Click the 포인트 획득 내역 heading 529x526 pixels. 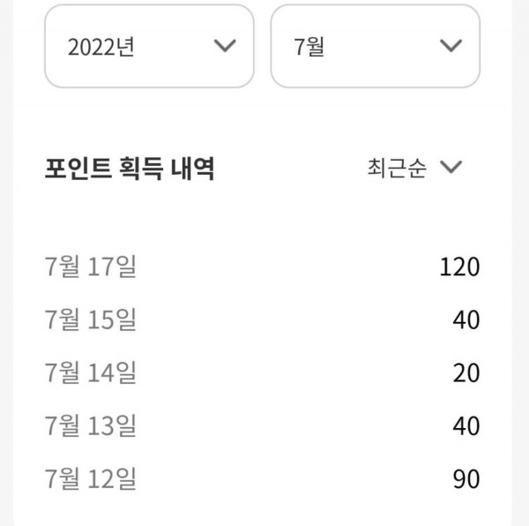(129, 169)
